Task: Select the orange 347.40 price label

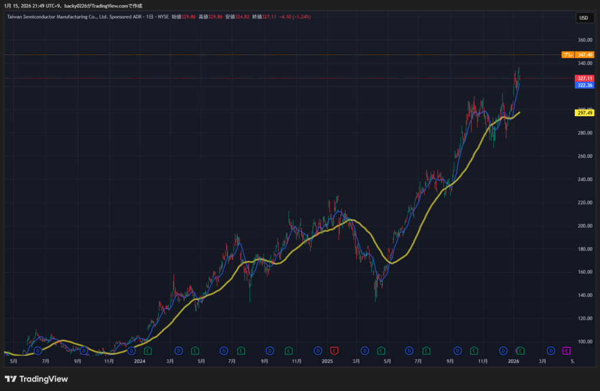Action: click(585, 55)
